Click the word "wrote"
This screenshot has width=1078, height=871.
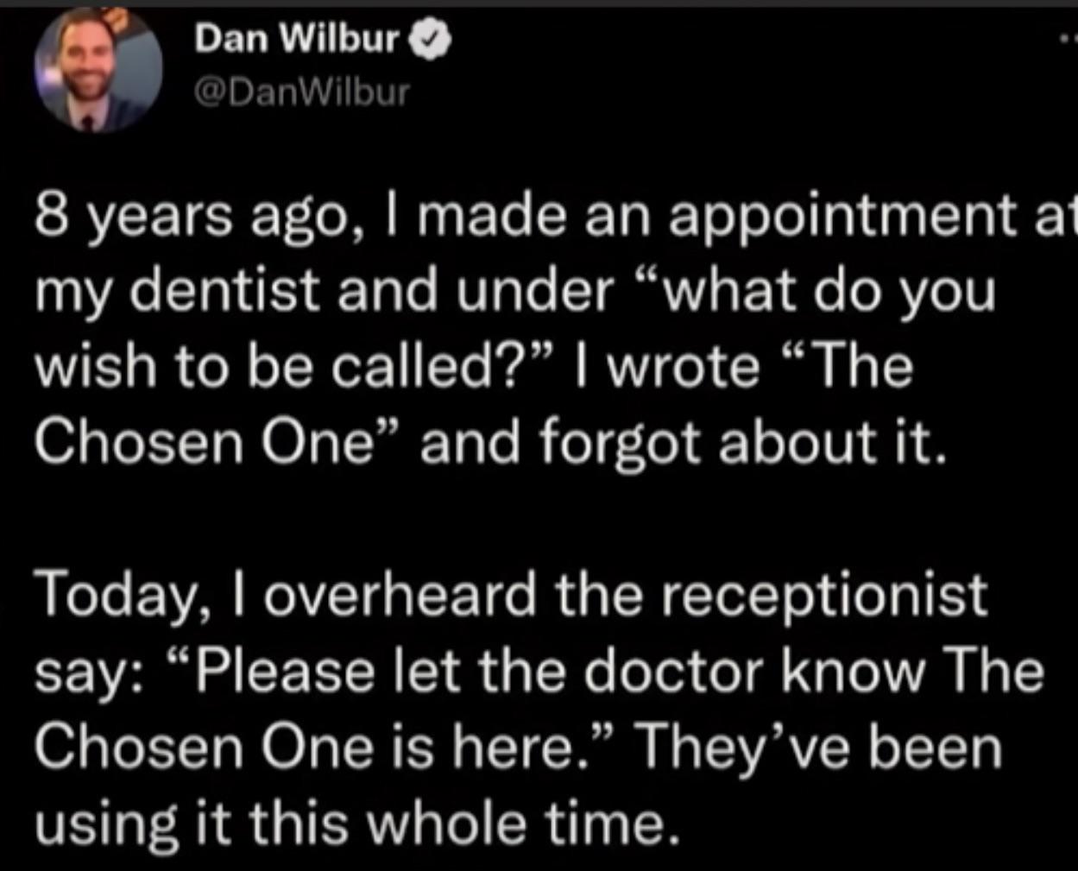tap(682, 366)
